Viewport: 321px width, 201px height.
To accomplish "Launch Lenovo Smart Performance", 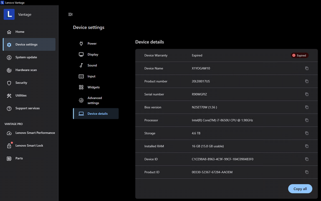I will click(x=29, y=133).
